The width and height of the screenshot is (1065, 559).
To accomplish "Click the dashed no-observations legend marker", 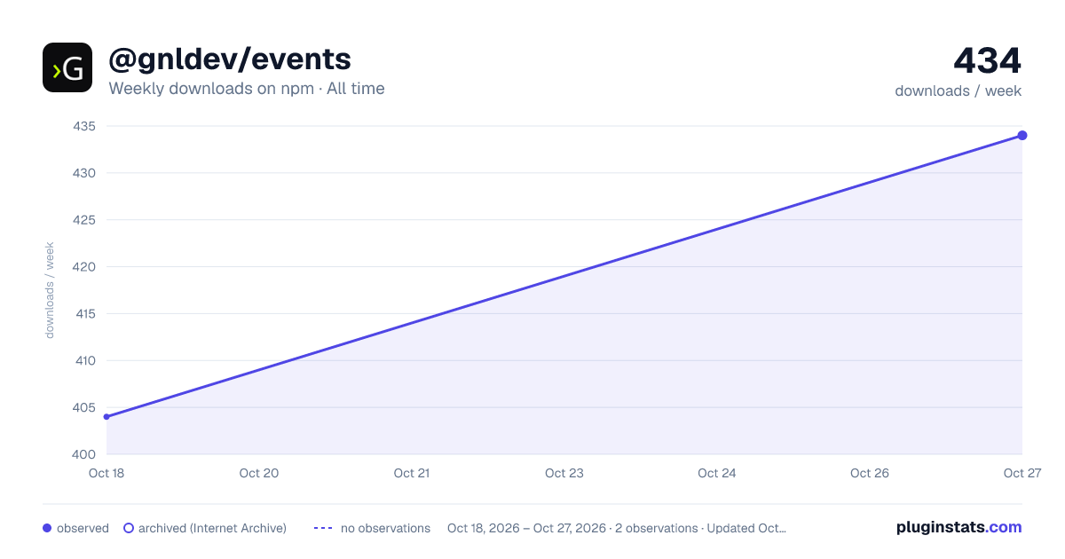I will [323, 528].
